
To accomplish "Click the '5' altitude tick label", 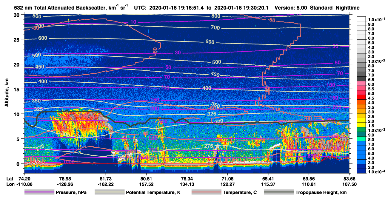I will 19,139.
